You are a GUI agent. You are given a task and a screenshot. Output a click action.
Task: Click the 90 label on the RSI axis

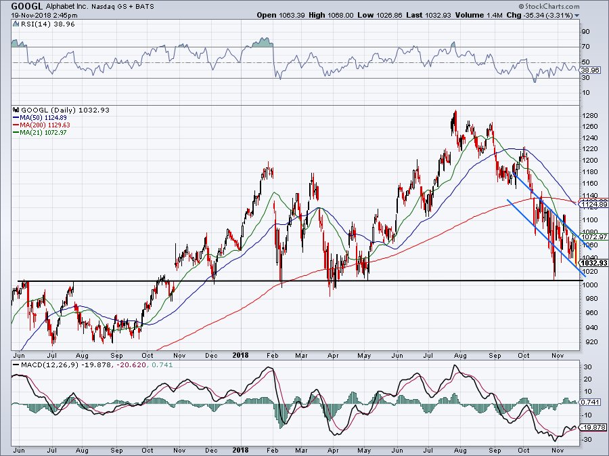pos(586,31)
